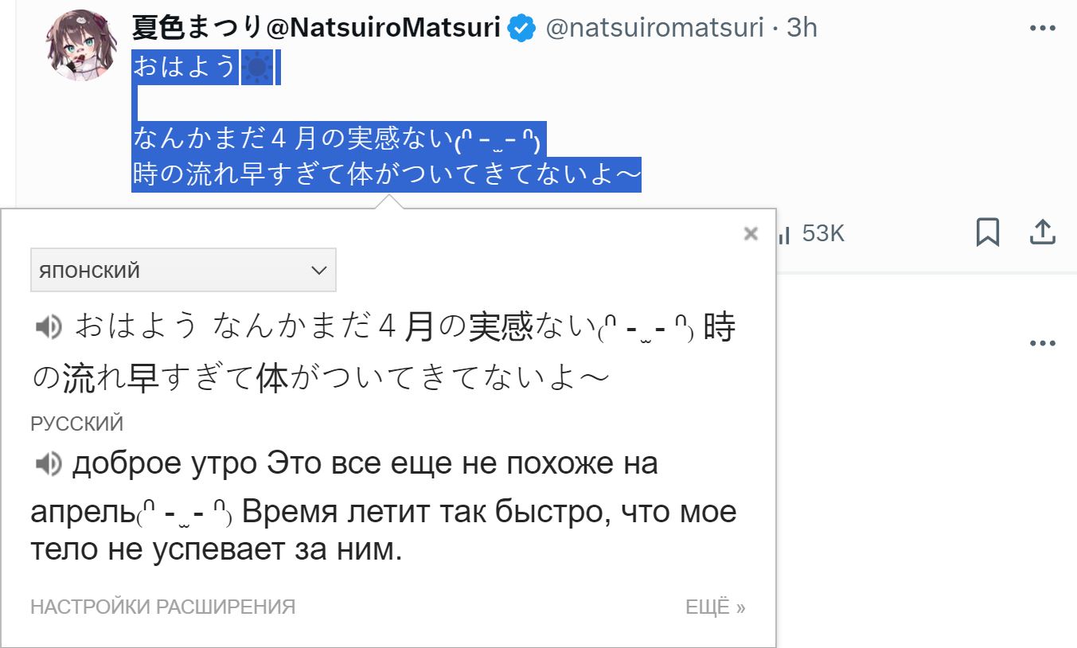Image resolution: width=1077 pixels, height=648 pixels.
Task: Open the Natsuiro Matsuri profile avatar
Action: click(84, 45)
